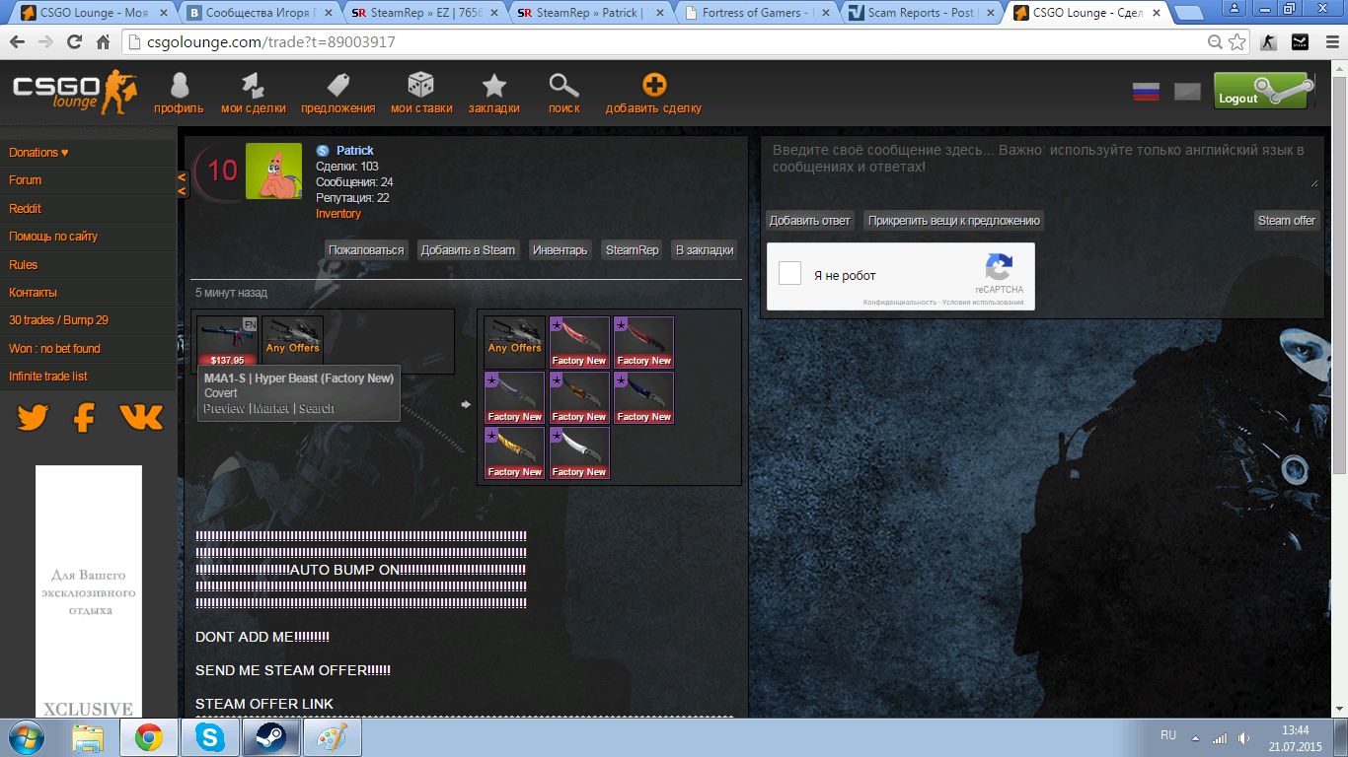Click the SteamRep button on Patrick's profile

[632, 250]
